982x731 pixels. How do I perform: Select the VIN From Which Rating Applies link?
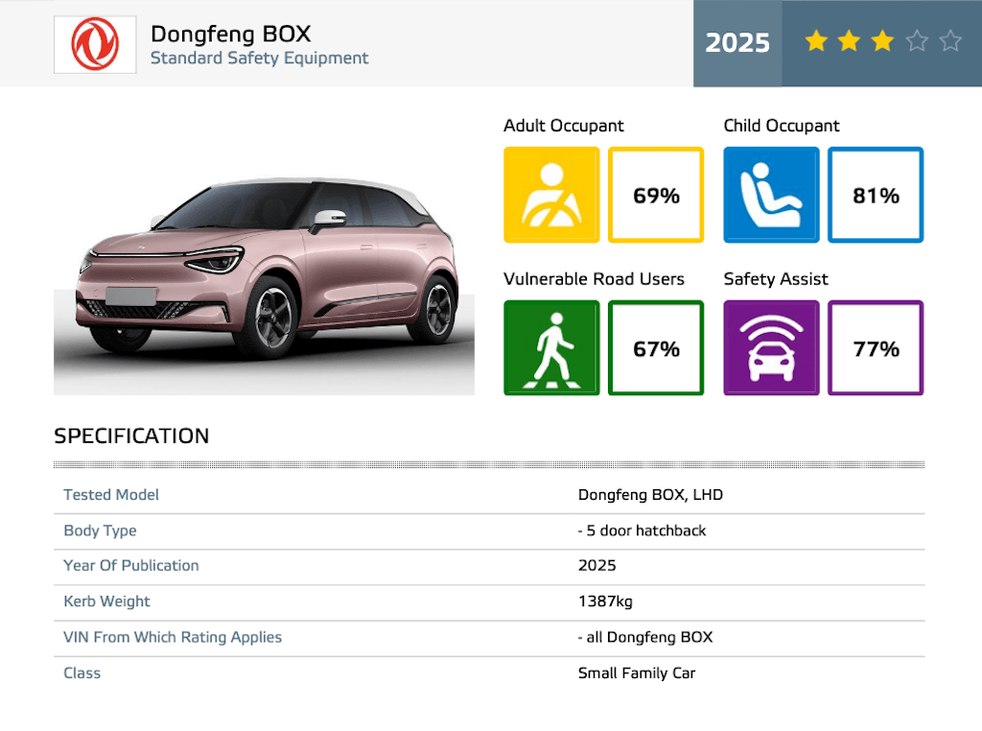point(172,637)
